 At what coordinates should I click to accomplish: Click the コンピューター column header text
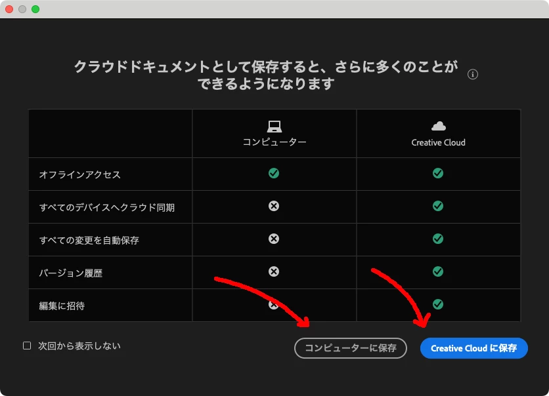tap(274, 142)
